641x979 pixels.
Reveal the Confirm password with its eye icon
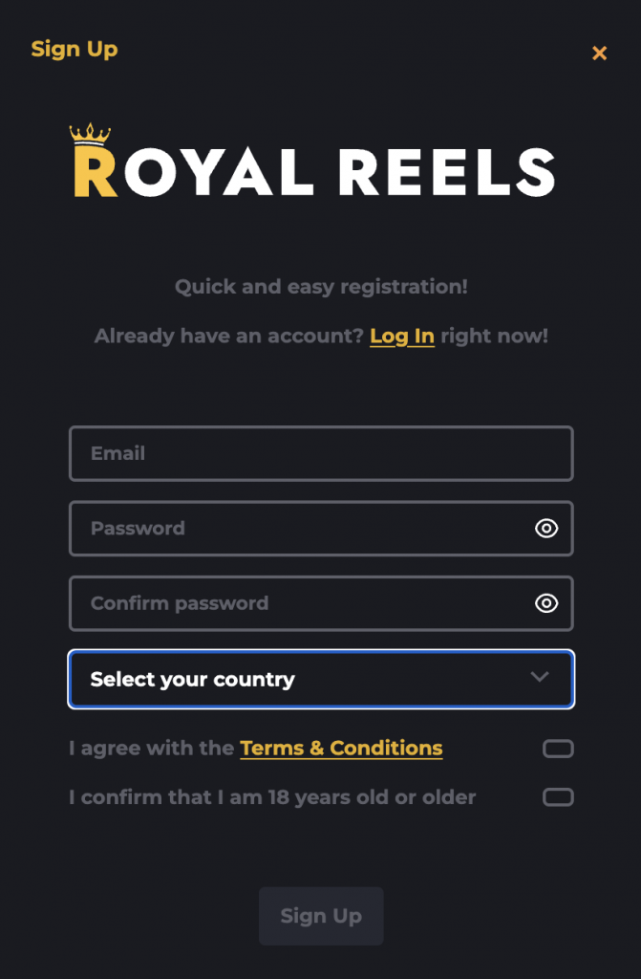[x=546, y=603]
